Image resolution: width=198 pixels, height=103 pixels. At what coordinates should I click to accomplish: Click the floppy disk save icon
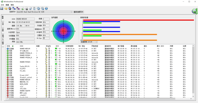click(2, 9)
